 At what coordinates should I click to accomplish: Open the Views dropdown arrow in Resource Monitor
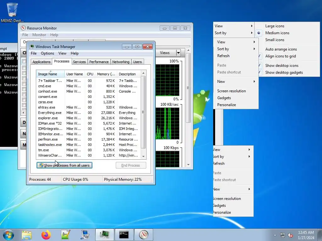click(178, 53)
